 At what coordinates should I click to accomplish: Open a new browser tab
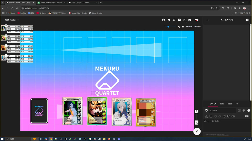101,3
